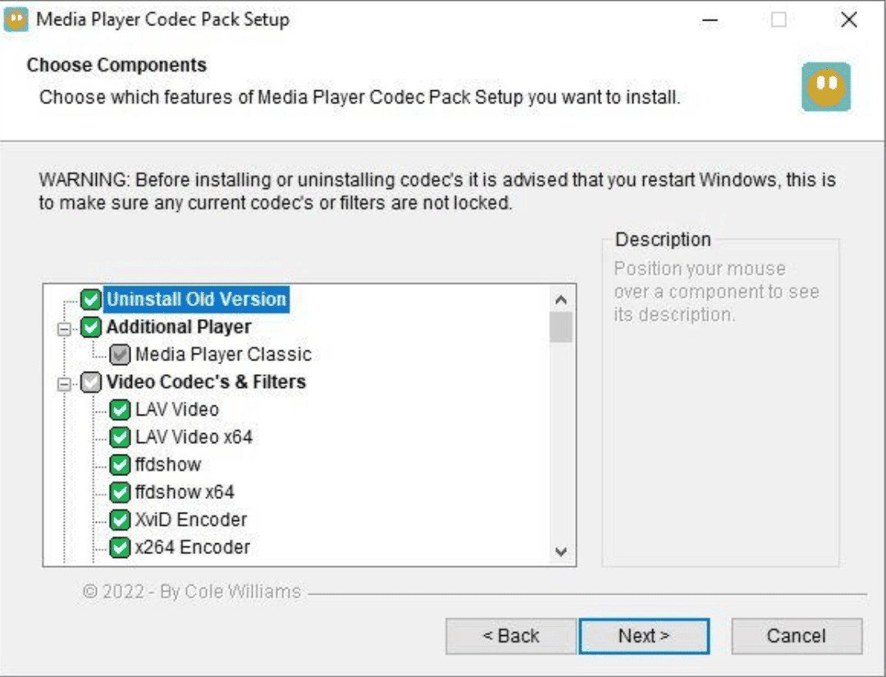Click the component list scroll up arrow
Image resolution: width=886 pixels, height=677 pixels.
tap(561, 300)
